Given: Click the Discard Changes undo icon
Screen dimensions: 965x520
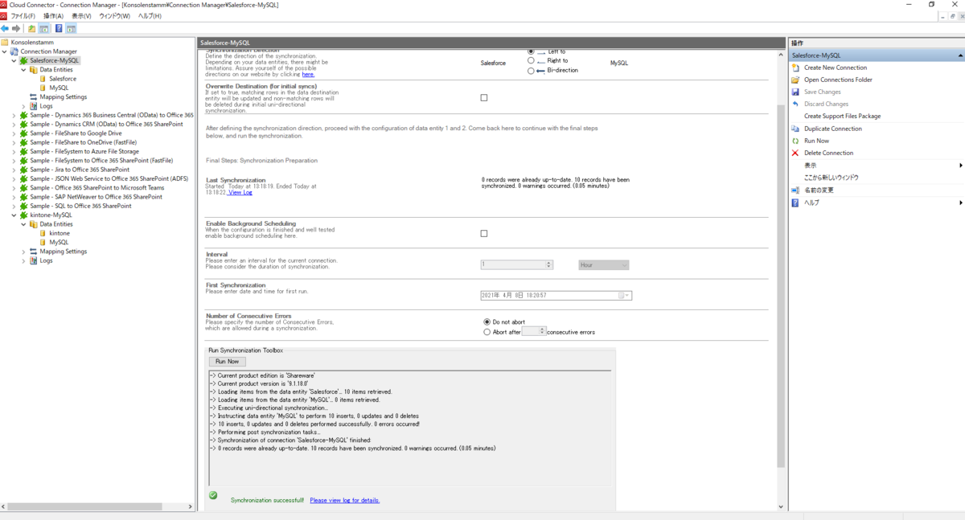Looking at the screenshot, I should [x=795, y=104].
